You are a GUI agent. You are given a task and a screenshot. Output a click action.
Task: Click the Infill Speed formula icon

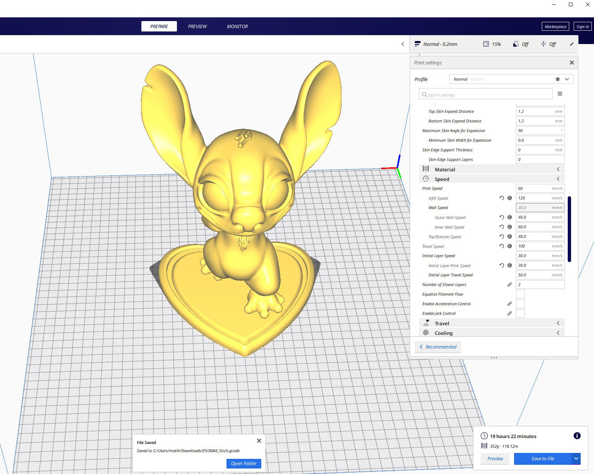[510, 198]
